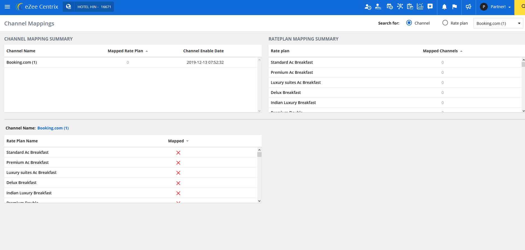Click up arrow of bottom table scrollbar
This screenshot has height=250, width=525.
259,150
